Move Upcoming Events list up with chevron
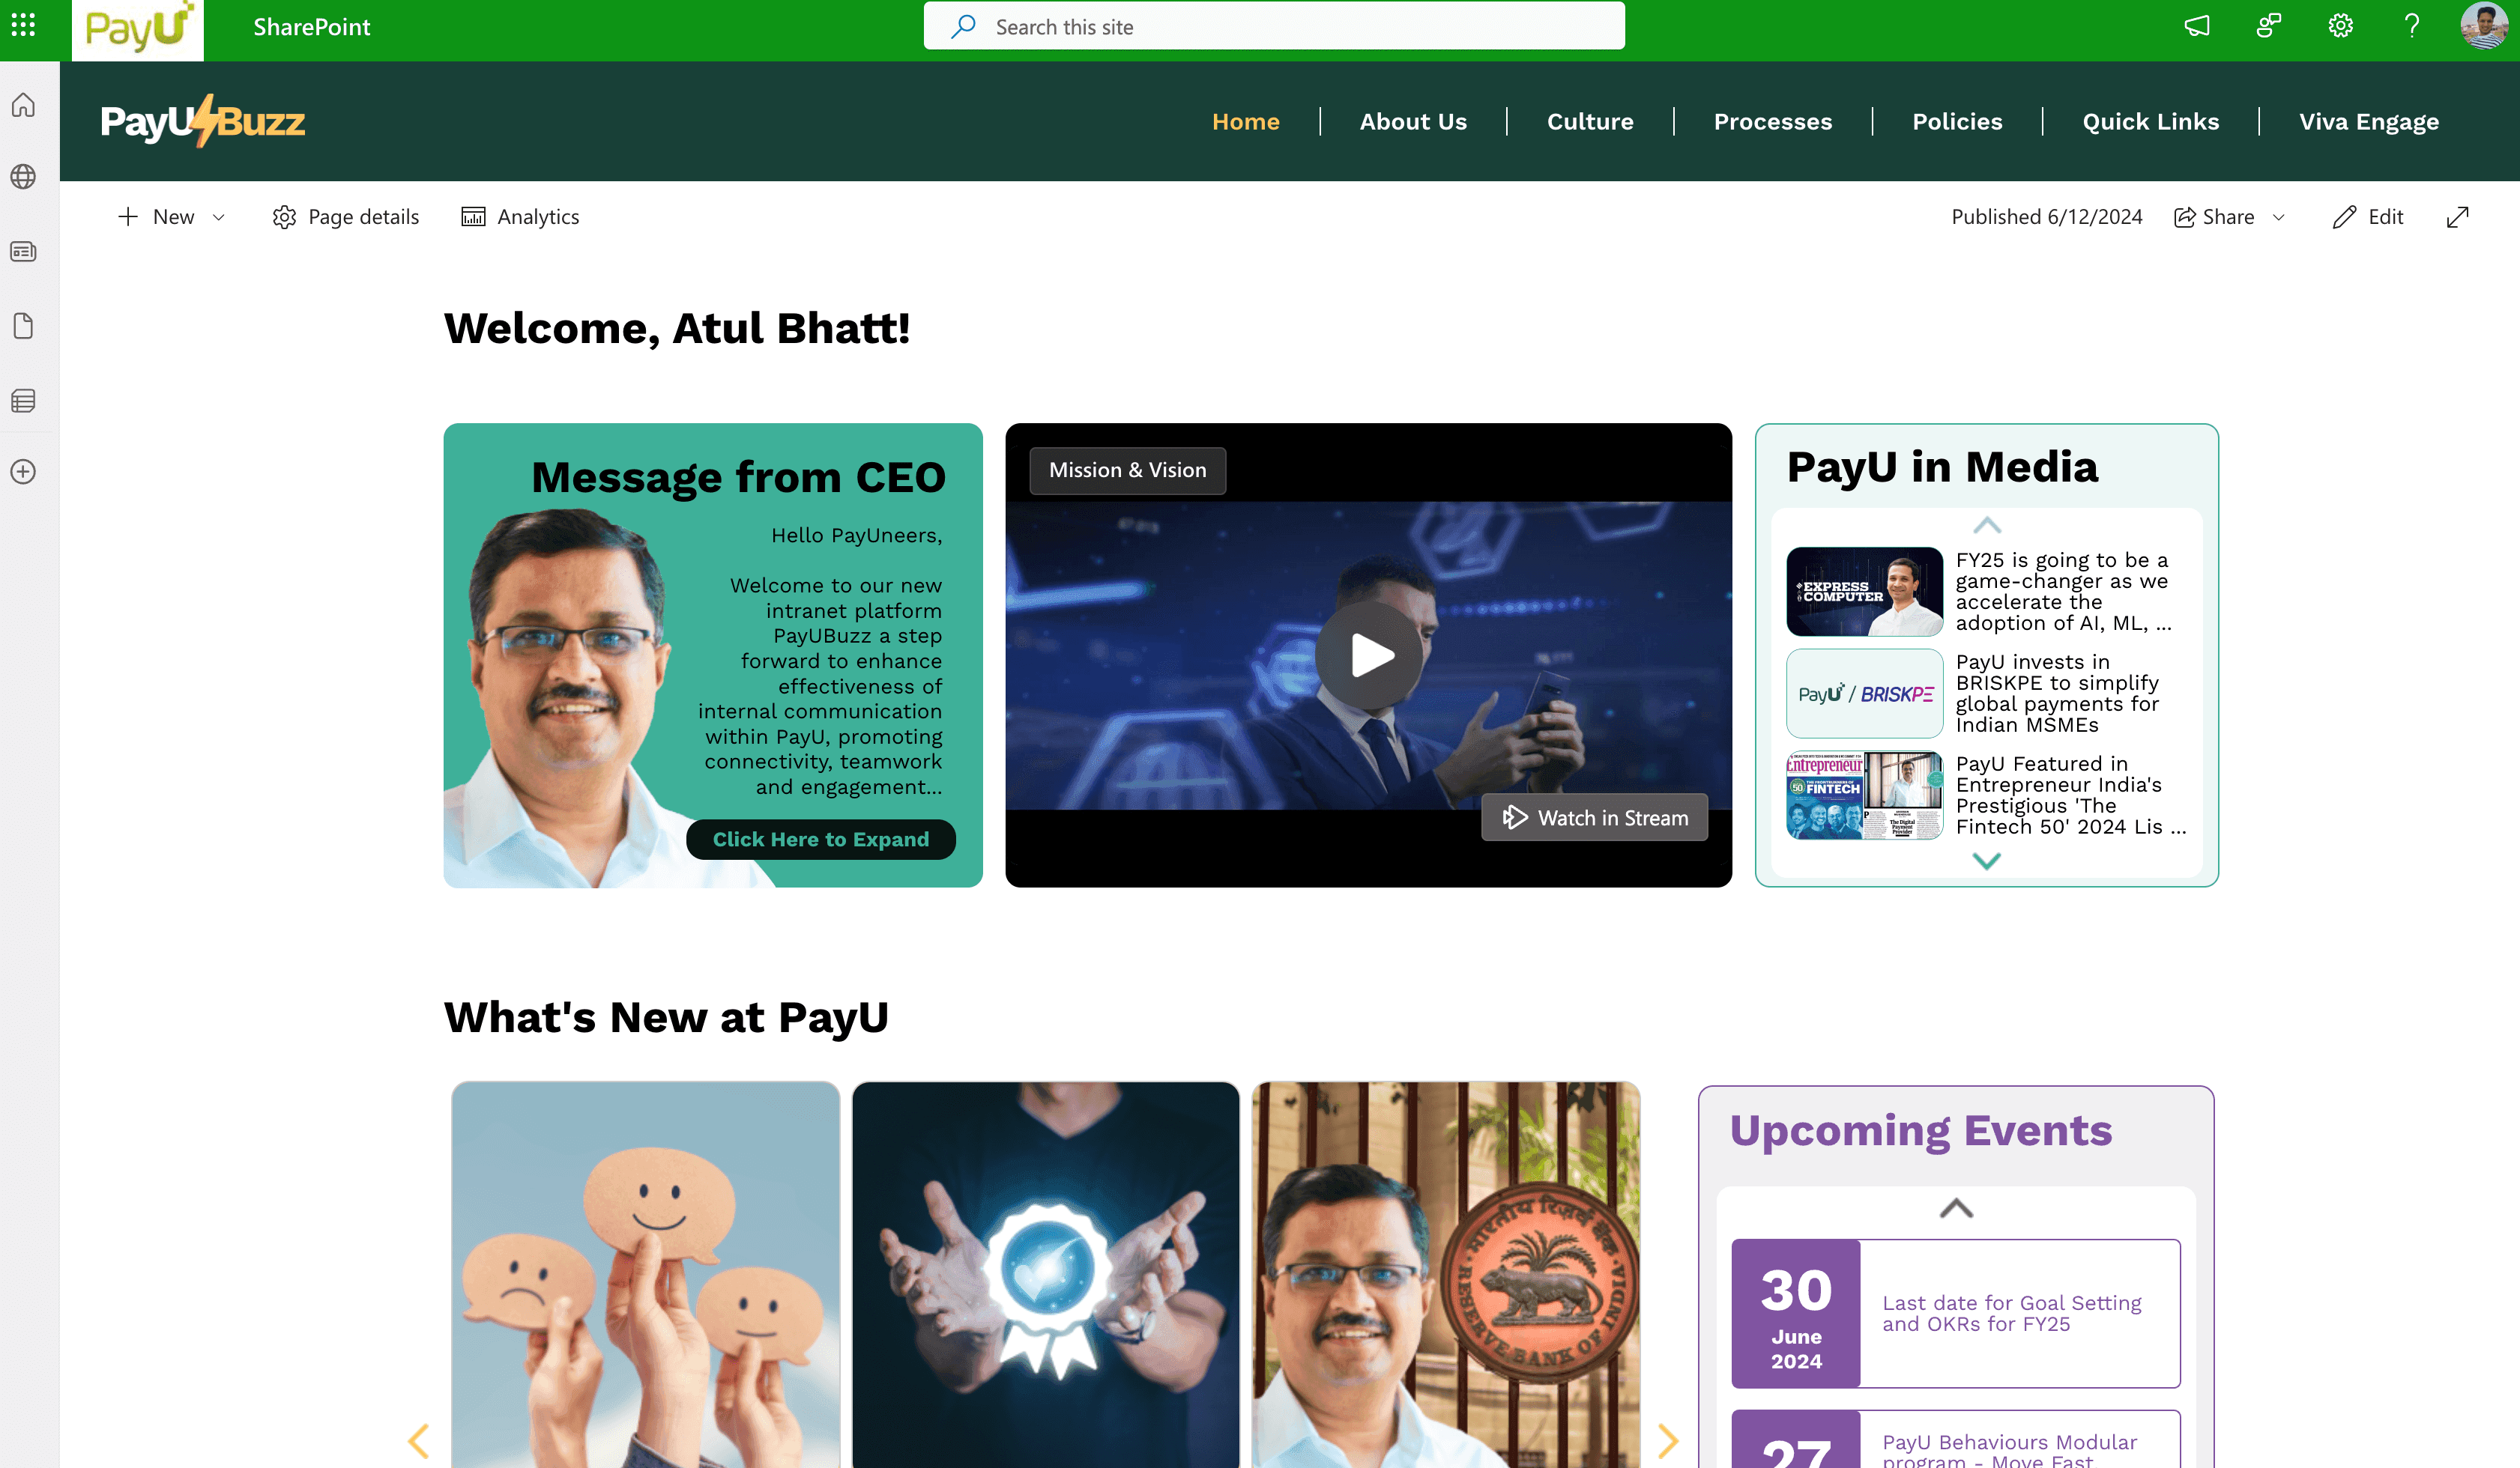 pyautogui.click(x=1956, y=1208)
